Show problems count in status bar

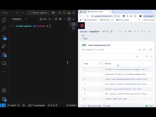[53, 105]
